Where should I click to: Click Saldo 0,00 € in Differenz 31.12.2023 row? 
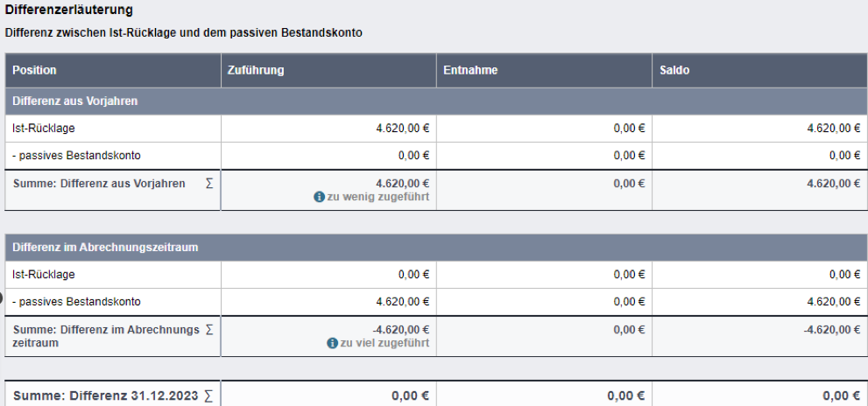(842, 396)
